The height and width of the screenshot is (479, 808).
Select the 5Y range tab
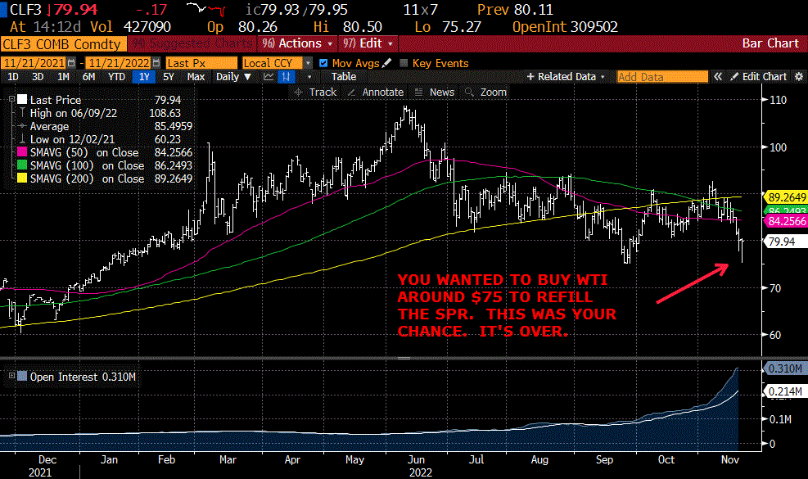coord(168,77)
